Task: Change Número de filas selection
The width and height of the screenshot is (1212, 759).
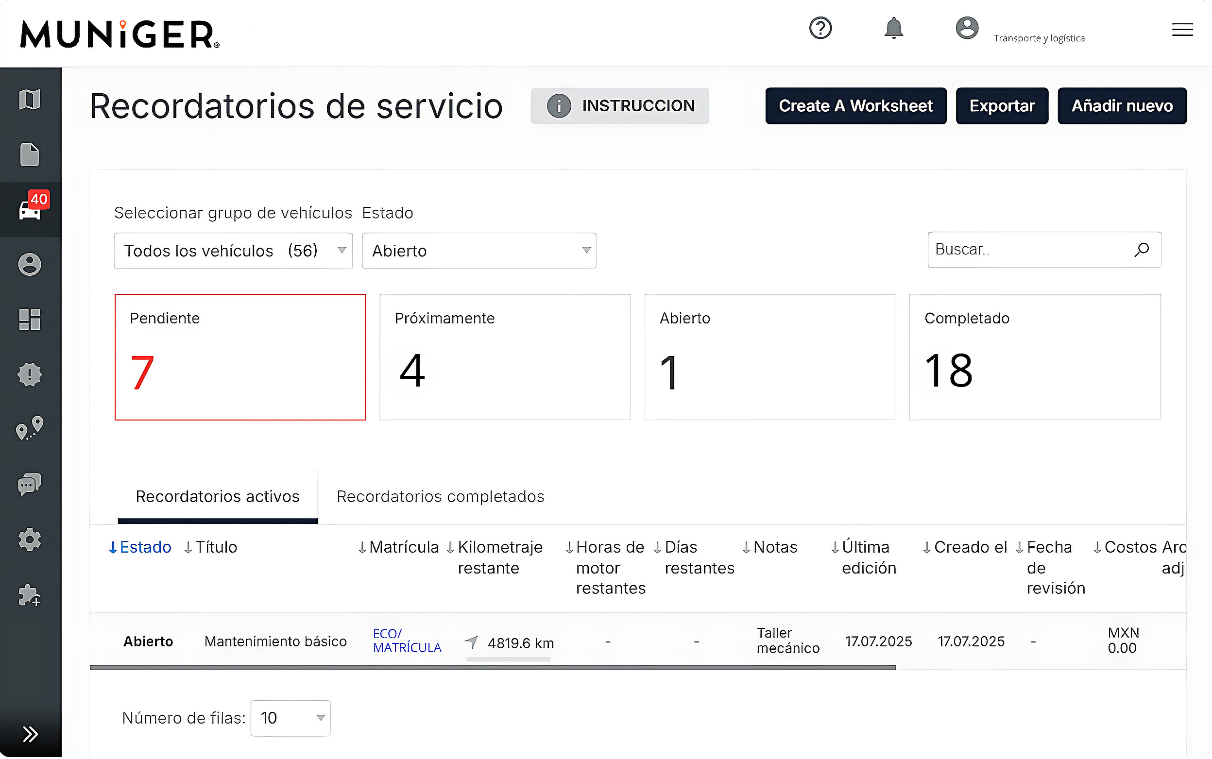Action: coord(290,718)
